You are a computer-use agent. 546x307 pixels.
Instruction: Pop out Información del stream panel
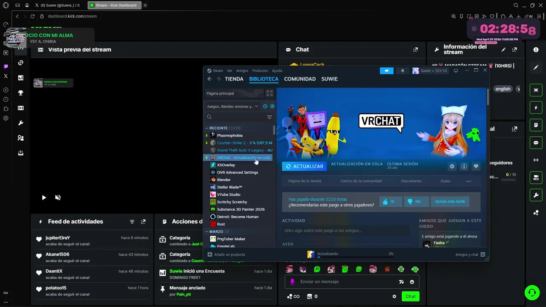pos(514,49)
